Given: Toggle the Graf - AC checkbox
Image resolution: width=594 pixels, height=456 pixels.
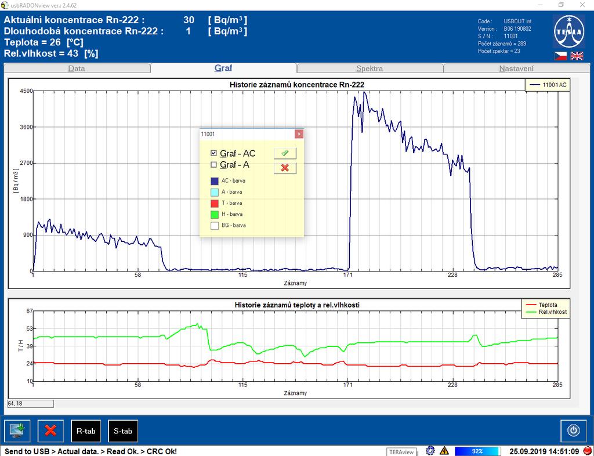Looking at the screenshot, I should pos(213,153).
